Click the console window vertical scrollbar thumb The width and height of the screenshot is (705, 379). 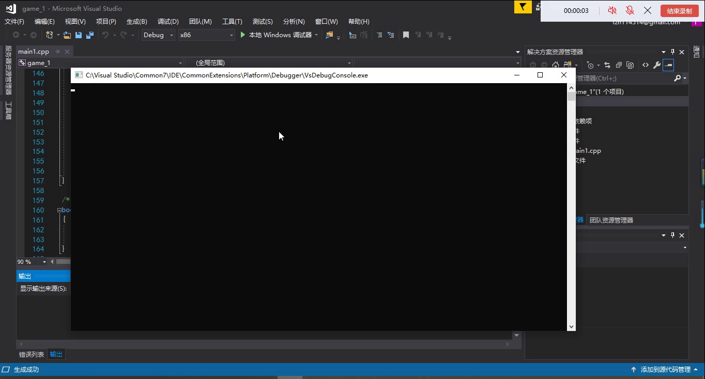(x=571, y=97)
